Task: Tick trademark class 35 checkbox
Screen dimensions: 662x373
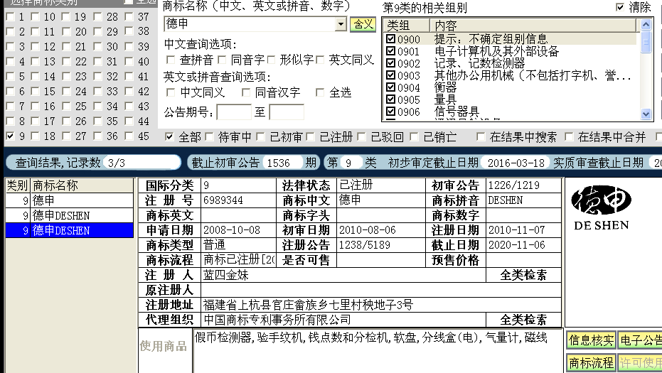Action: click(97, 121)
